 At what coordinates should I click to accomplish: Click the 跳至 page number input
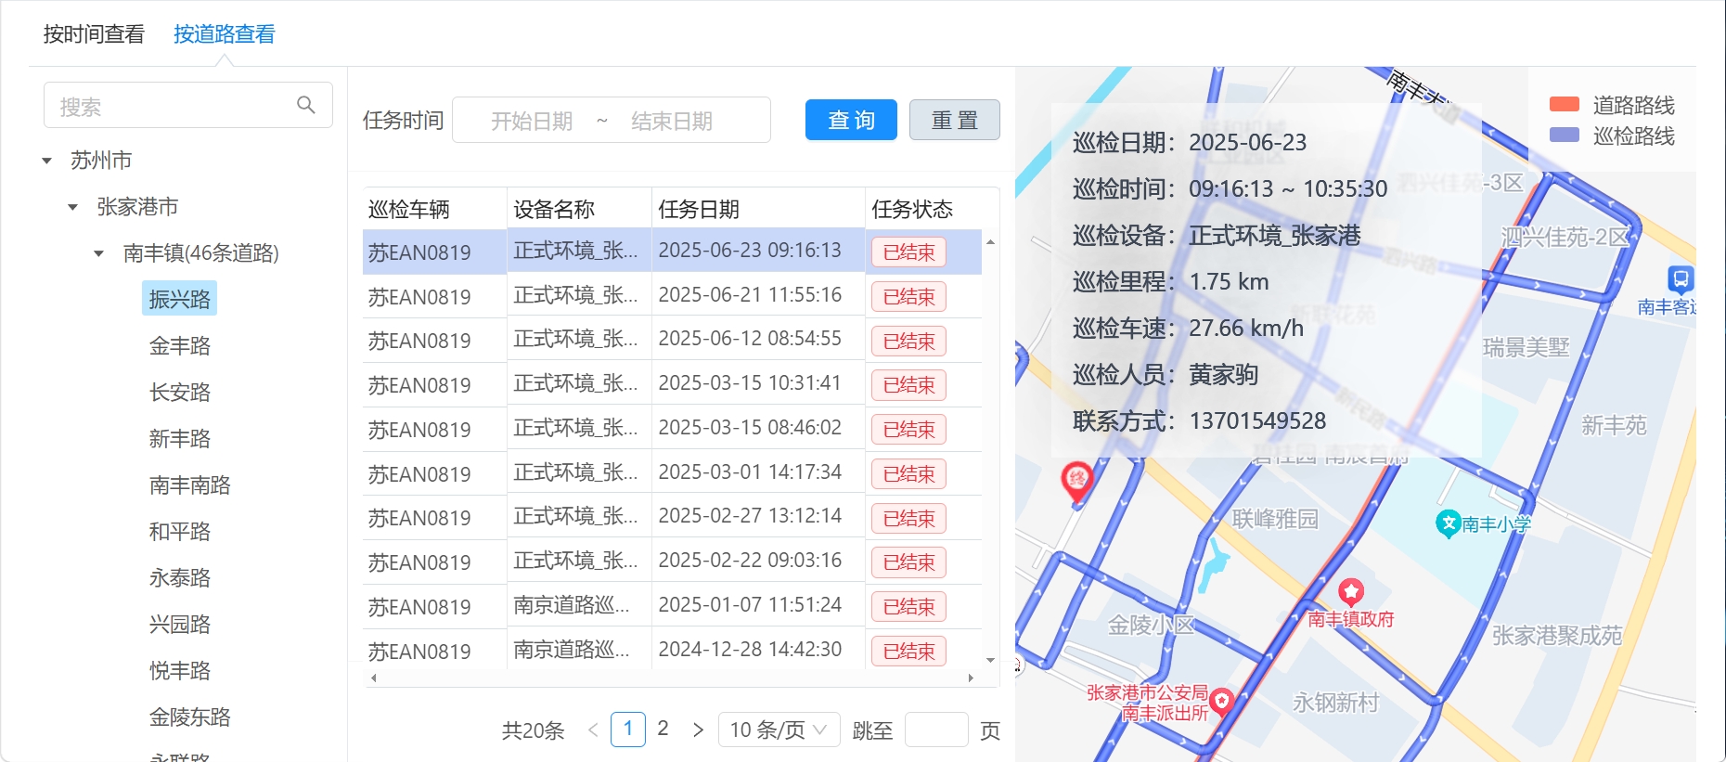pos(936,730)
